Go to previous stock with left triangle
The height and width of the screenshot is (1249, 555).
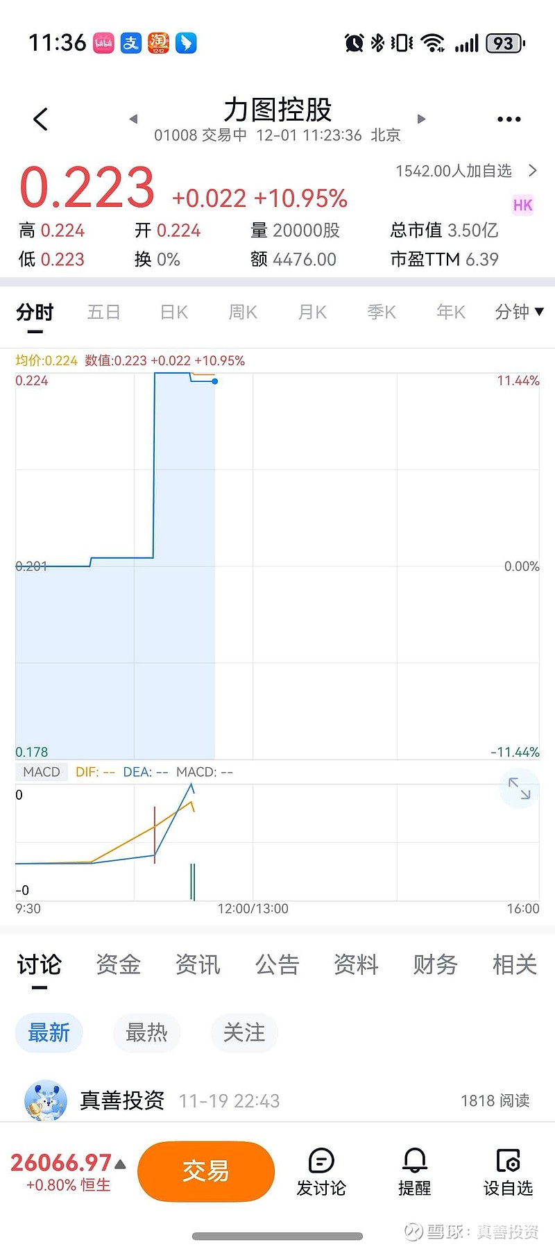pos(133,119)
